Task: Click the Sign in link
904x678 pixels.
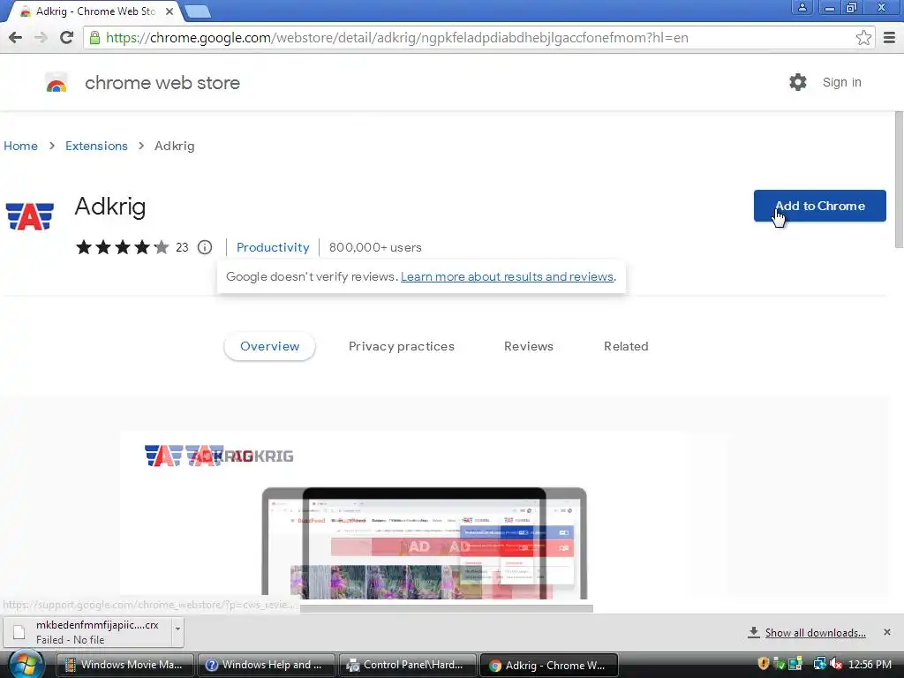Action: pos(841,82)
